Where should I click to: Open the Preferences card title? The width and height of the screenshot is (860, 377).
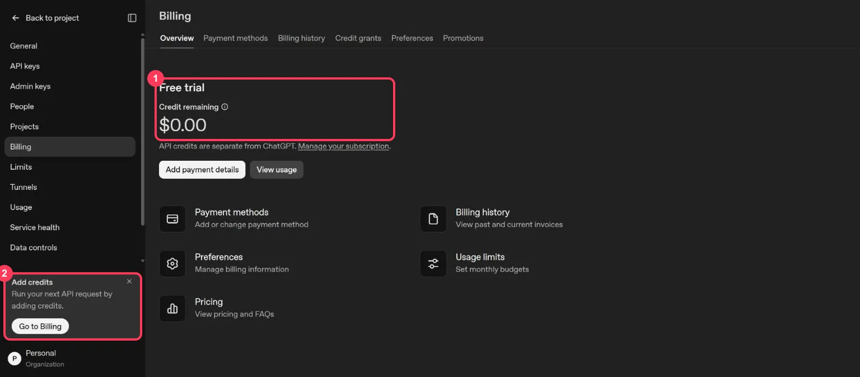(x=219, y=257)
